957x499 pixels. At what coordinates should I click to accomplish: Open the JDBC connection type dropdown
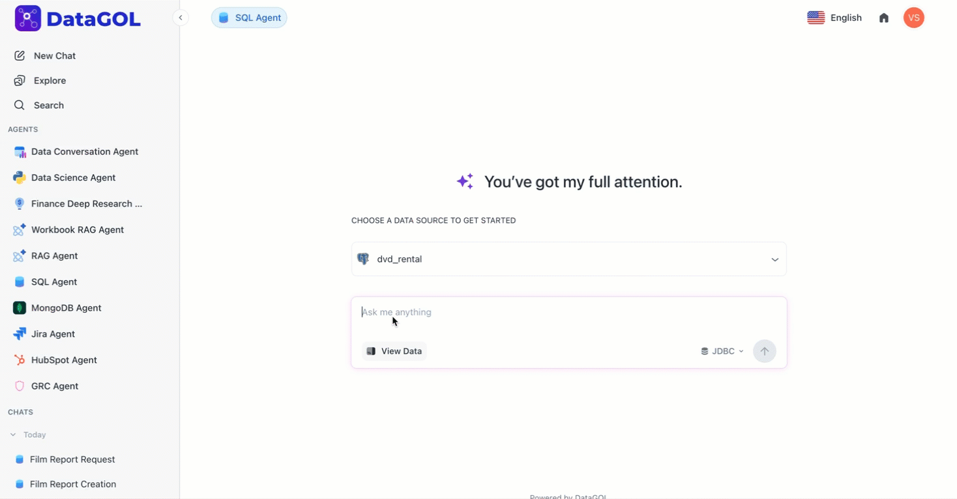(722, 351)
